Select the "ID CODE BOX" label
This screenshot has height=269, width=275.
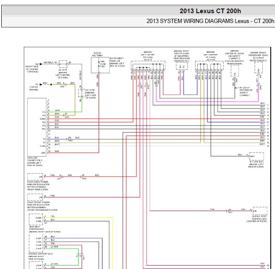257,162
